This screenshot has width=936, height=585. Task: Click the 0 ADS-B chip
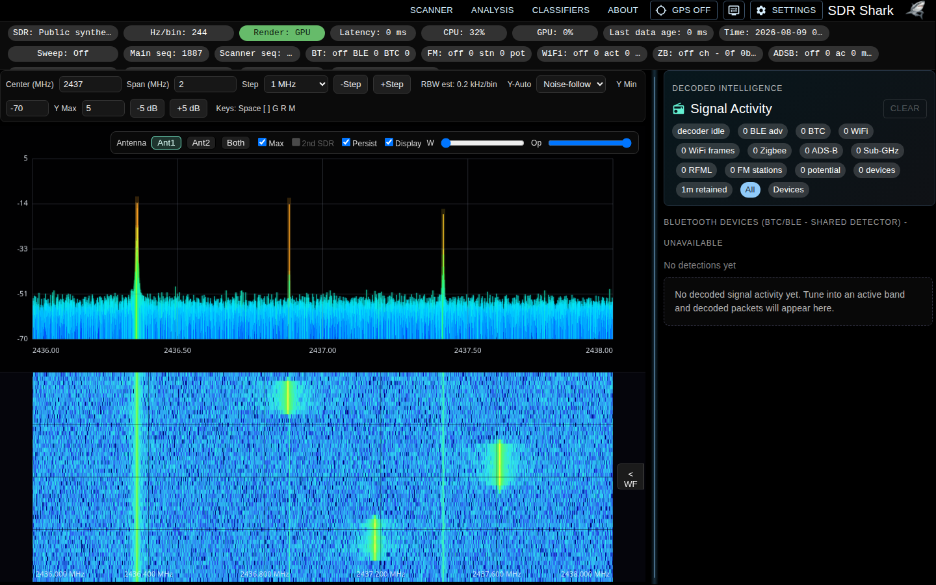821,151
